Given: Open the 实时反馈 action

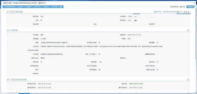Looking at the screenshot, I should [54, 7].
